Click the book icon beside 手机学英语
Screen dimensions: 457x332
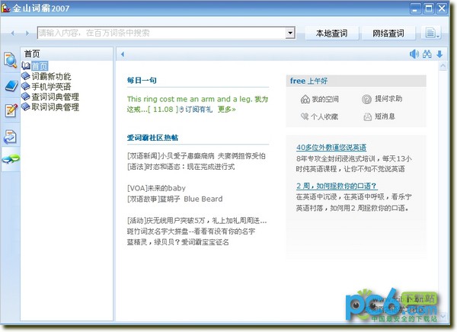click(26, 86)
